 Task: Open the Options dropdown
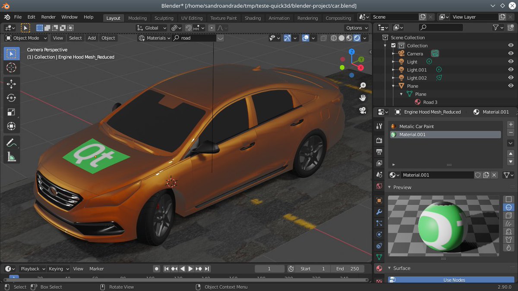(x=357, y=28)
